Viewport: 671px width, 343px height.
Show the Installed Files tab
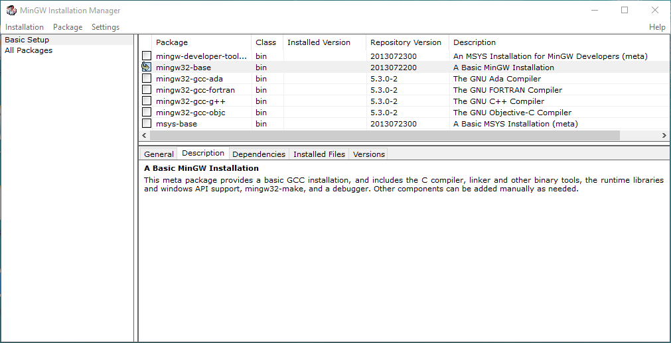(x=319, y=154)
